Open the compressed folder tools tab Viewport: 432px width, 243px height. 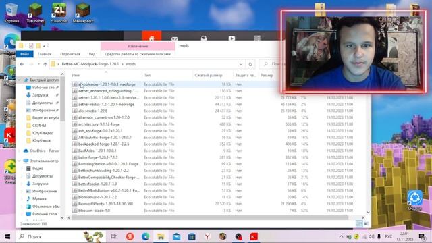pyautogui.click(x=138, y=54)
